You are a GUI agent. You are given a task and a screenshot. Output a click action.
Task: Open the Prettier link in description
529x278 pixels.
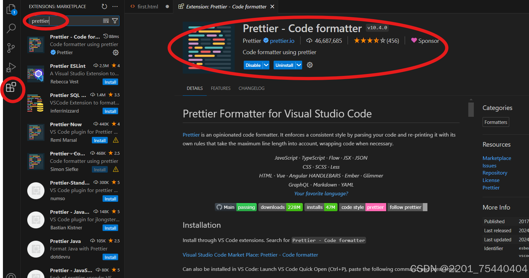[x=191, y=135]
